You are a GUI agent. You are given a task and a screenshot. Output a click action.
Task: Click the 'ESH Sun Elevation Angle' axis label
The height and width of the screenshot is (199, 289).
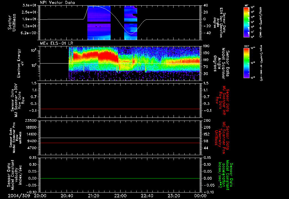[219, 22]
